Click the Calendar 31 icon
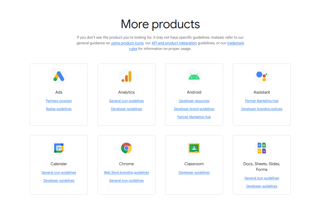 pos(59,148)
